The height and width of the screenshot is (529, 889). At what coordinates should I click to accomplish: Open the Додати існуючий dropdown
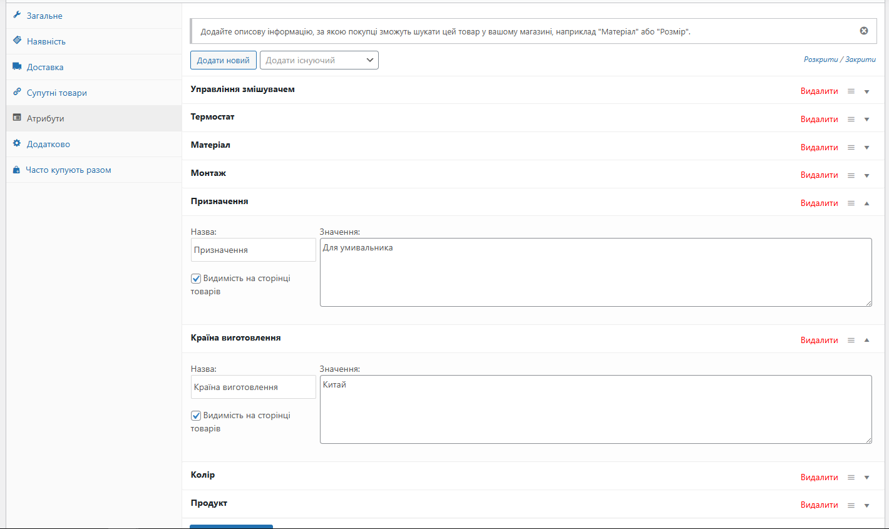[319, 60]
